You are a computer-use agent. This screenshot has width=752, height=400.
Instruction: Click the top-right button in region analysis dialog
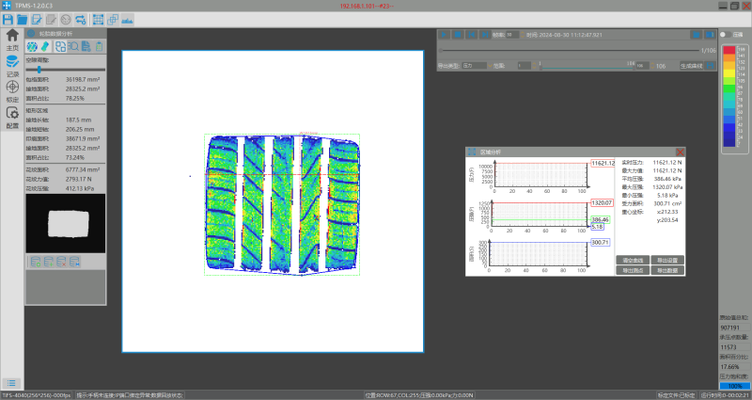(x=667, y=260)
